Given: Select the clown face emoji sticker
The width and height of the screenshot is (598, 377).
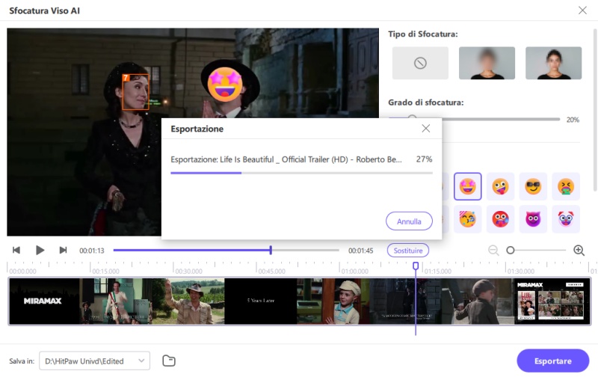Looking at the screenshot, I should click(x=566, y=219).
